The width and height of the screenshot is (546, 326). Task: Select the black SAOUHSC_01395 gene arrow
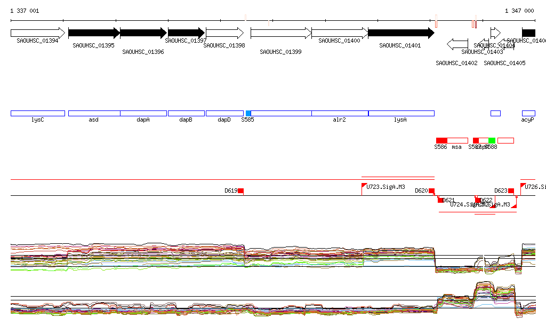(x=94, y=33)
